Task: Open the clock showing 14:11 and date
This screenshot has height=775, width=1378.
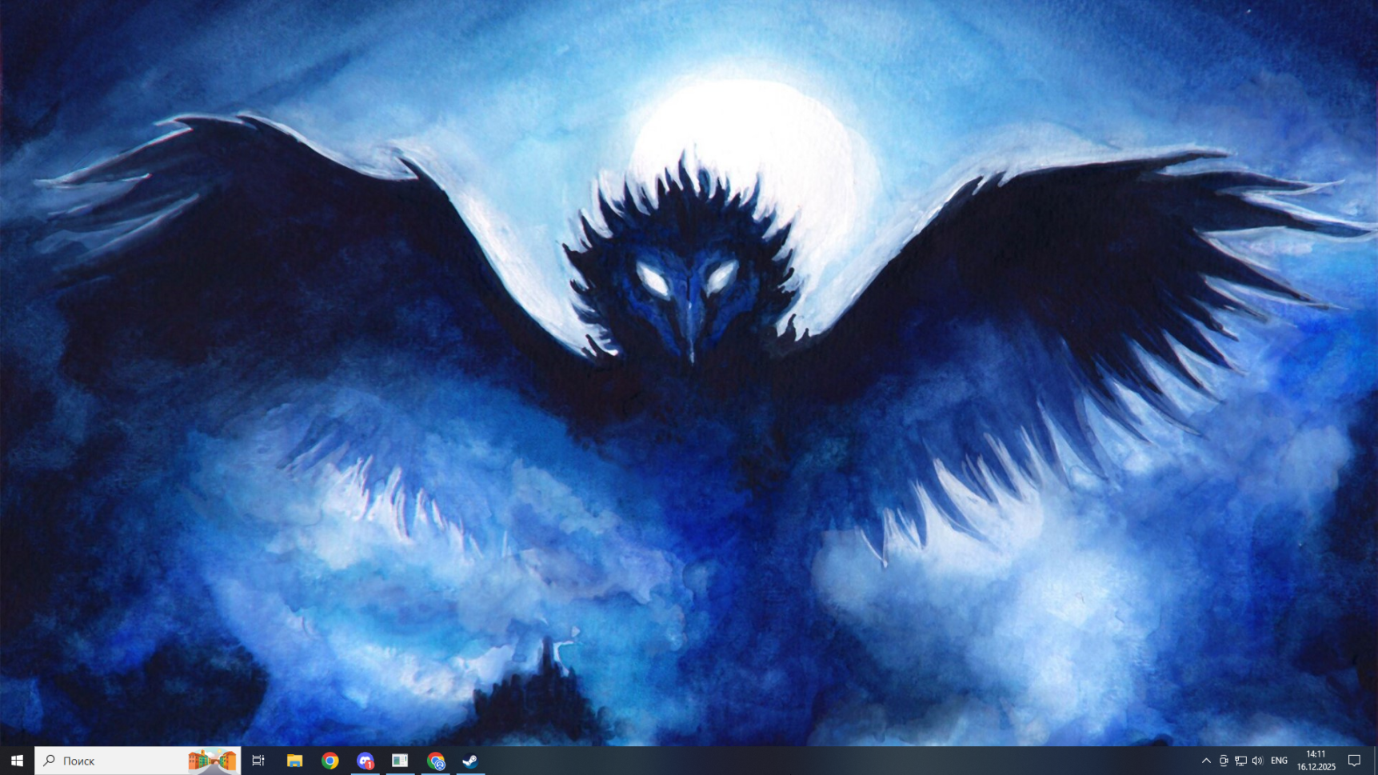Action: pyautogui.click(x=1316, y=761)
